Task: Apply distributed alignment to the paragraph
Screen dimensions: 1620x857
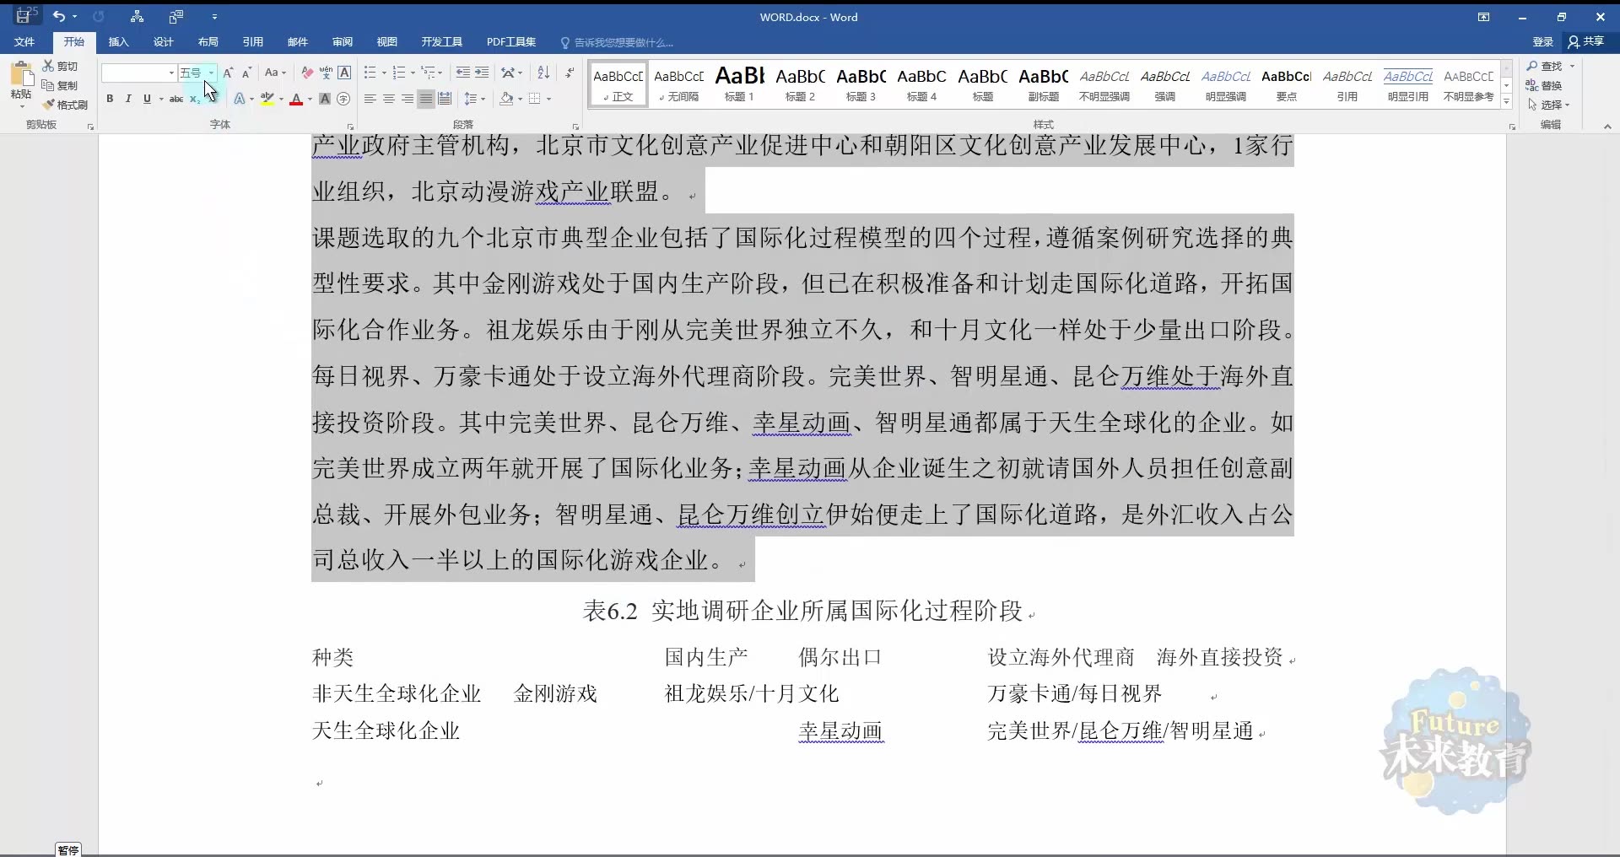Action: [x=445, y=99]
